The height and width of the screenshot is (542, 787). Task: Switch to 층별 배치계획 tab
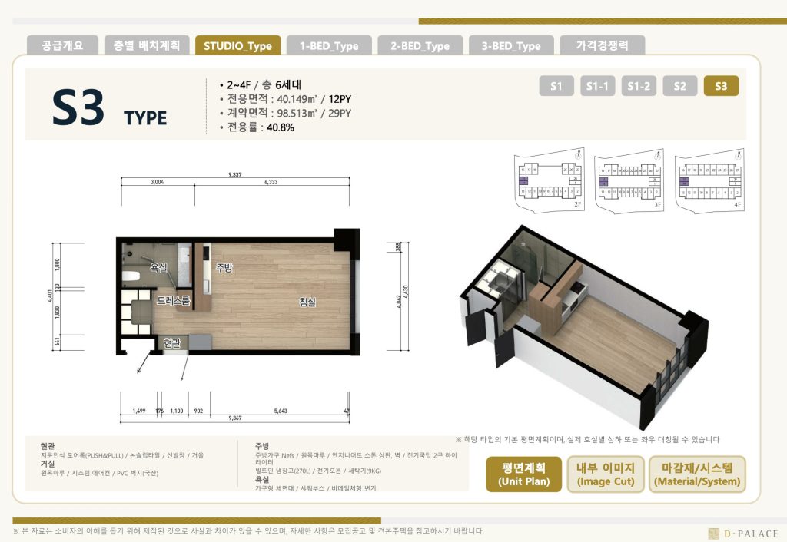(146, 45)
